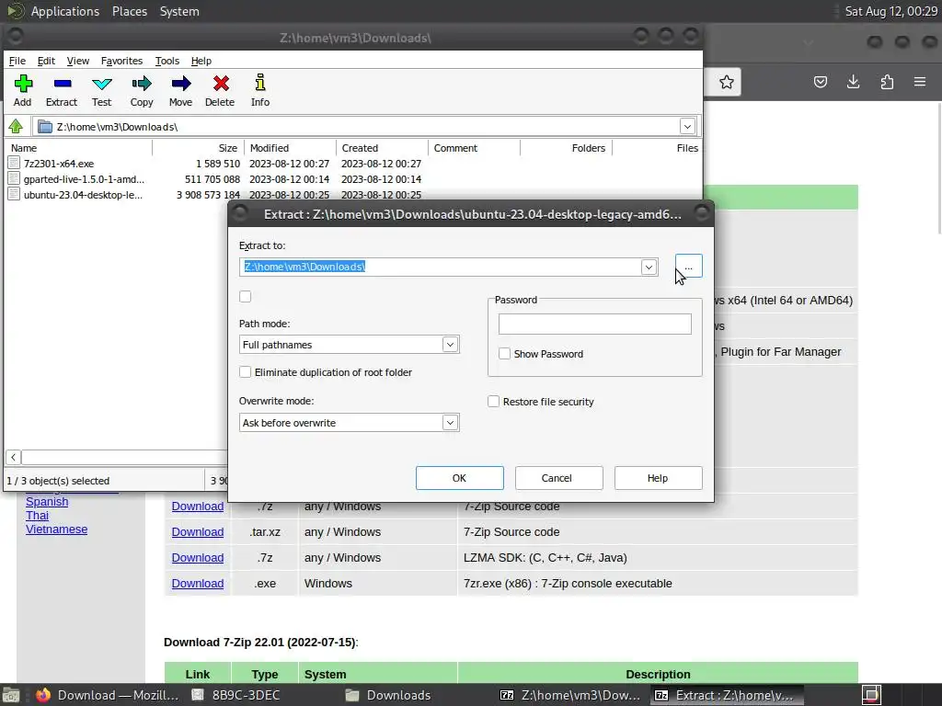The image size is (942, 706).
Task: Run the Test toolbar icon
Action: pyautogui.click(x=101, y=84)
